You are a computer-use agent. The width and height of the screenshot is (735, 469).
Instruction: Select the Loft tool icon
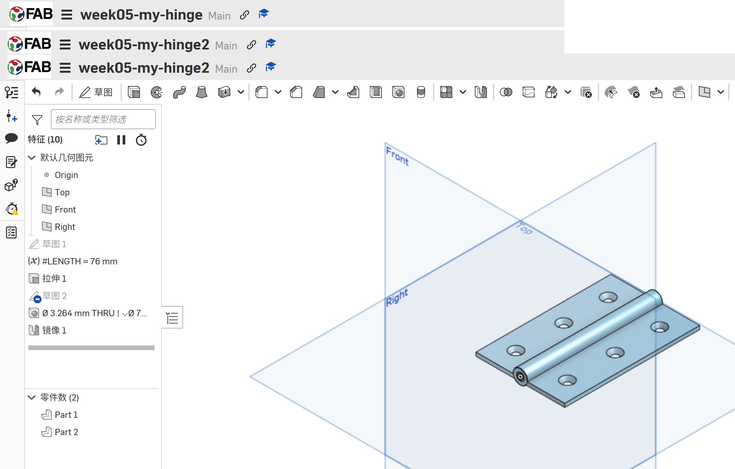[x=201, y=92]
